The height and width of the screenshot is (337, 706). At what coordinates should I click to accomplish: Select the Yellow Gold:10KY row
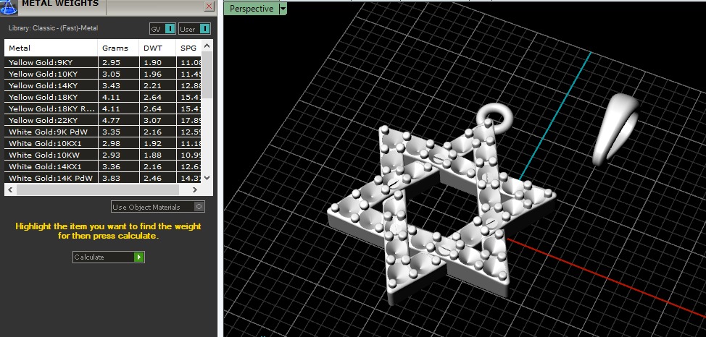click(x=103, y=74)
